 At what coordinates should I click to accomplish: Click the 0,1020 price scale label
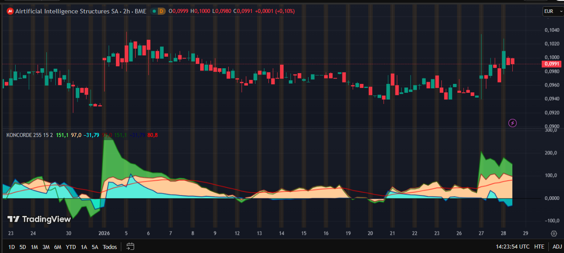[552, 44]
